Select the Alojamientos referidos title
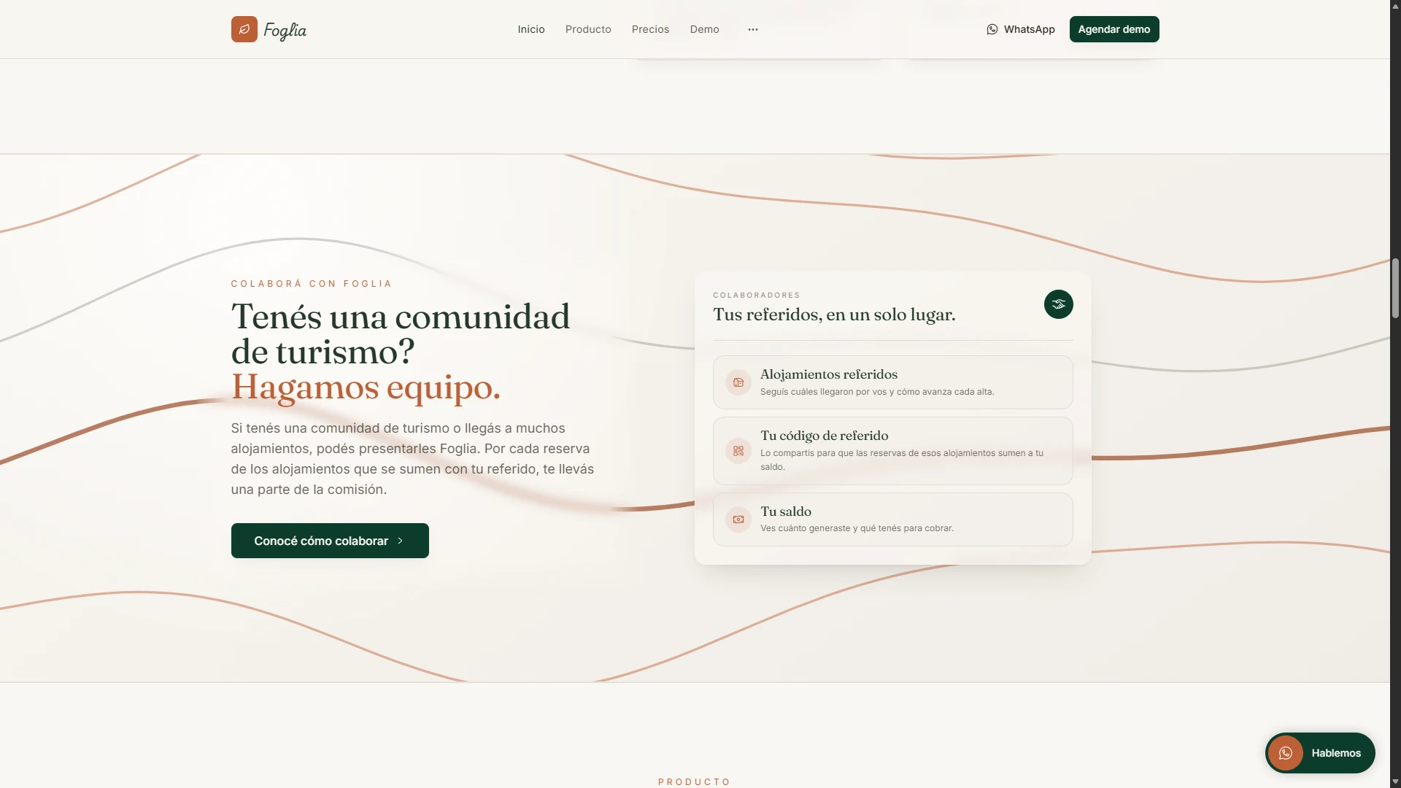The image size is (1401, 788). click(829, 374)
